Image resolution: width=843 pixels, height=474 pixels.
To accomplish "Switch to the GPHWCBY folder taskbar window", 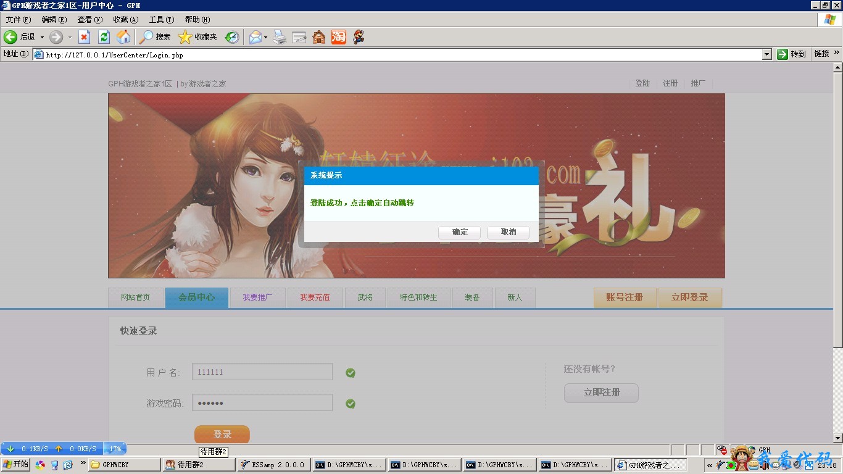I will [124, 465].
